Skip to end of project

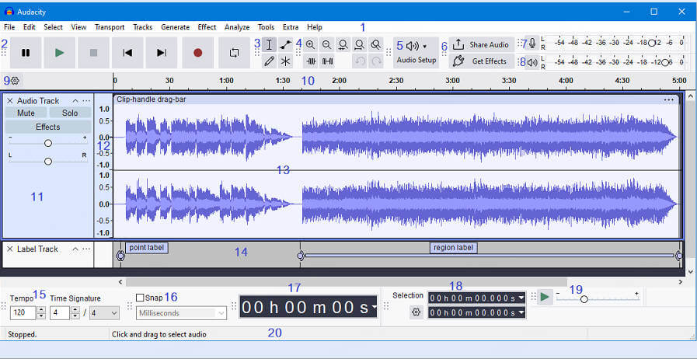click(162, 53)
